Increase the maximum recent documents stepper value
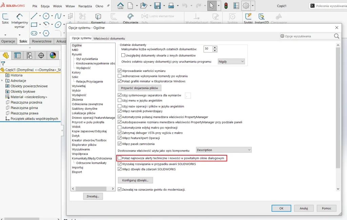Viewport: 347px width, 220px height. pyautogui.click(x=215, y=47)
